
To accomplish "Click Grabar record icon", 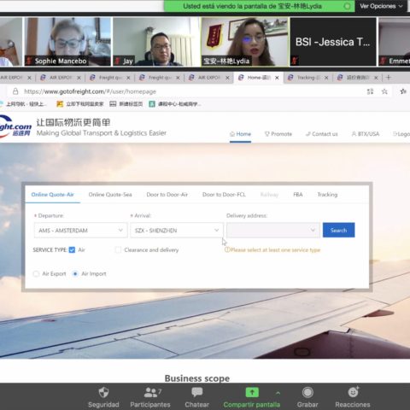I will [307, 392].
